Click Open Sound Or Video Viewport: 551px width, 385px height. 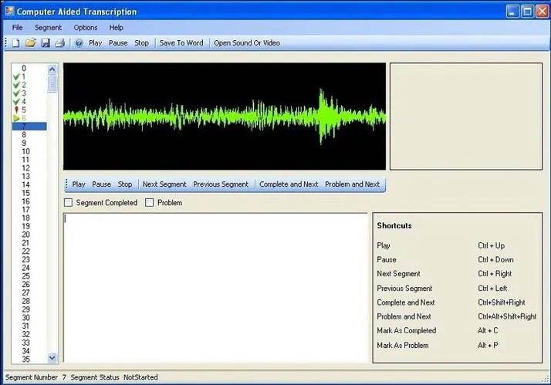click(x=247, y=43)
